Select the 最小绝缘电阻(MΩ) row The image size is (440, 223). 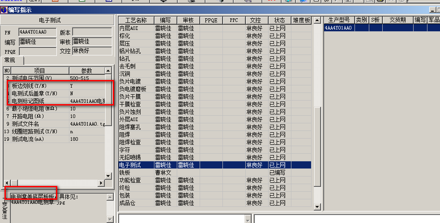[55, 109]
